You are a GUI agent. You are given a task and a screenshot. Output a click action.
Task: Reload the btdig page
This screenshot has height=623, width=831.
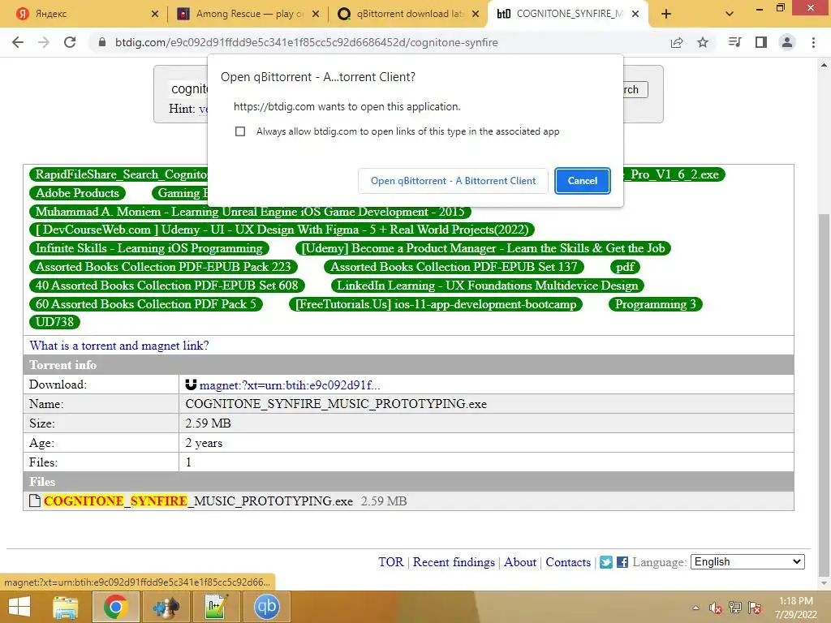(70, 42)
